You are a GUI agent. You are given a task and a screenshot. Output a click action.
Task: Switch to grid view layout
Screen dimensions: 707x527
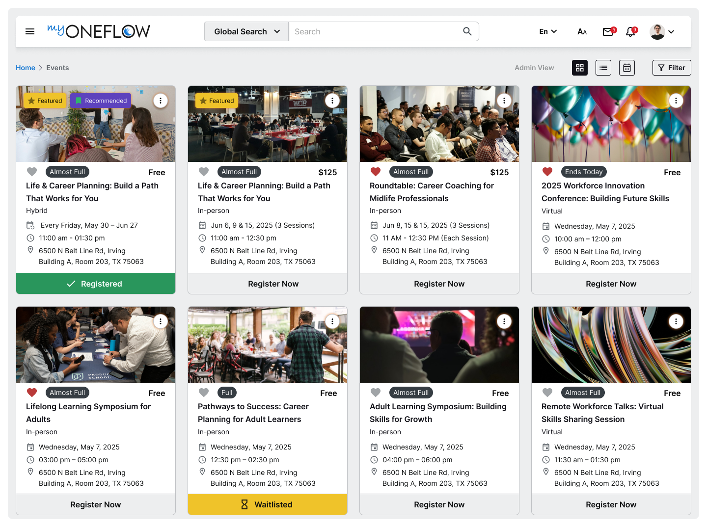[580, 68]
